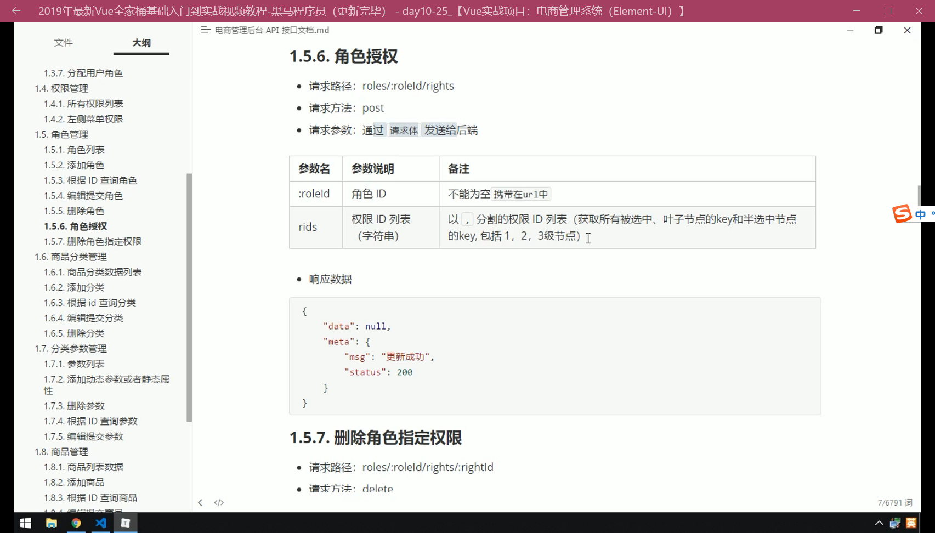Select the 大纲 outline tab
Viewport: 935px width, 533px height.
click(x=141, y=43)
